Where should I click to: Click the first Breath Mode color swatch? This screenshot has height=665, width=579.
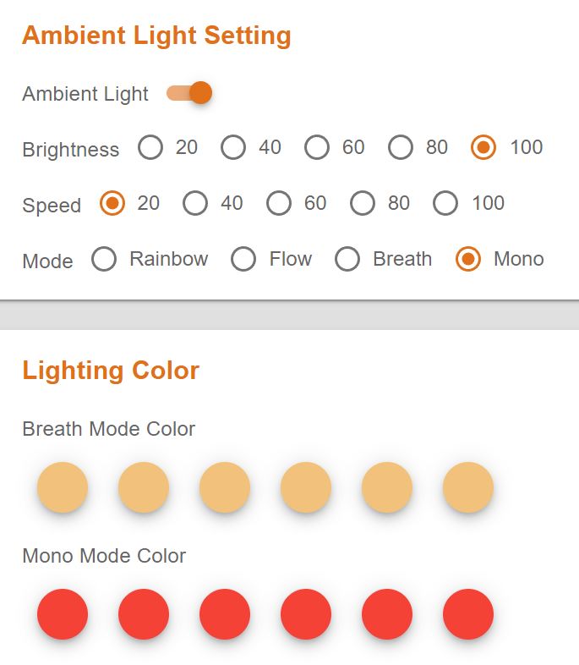pos(63,487)
